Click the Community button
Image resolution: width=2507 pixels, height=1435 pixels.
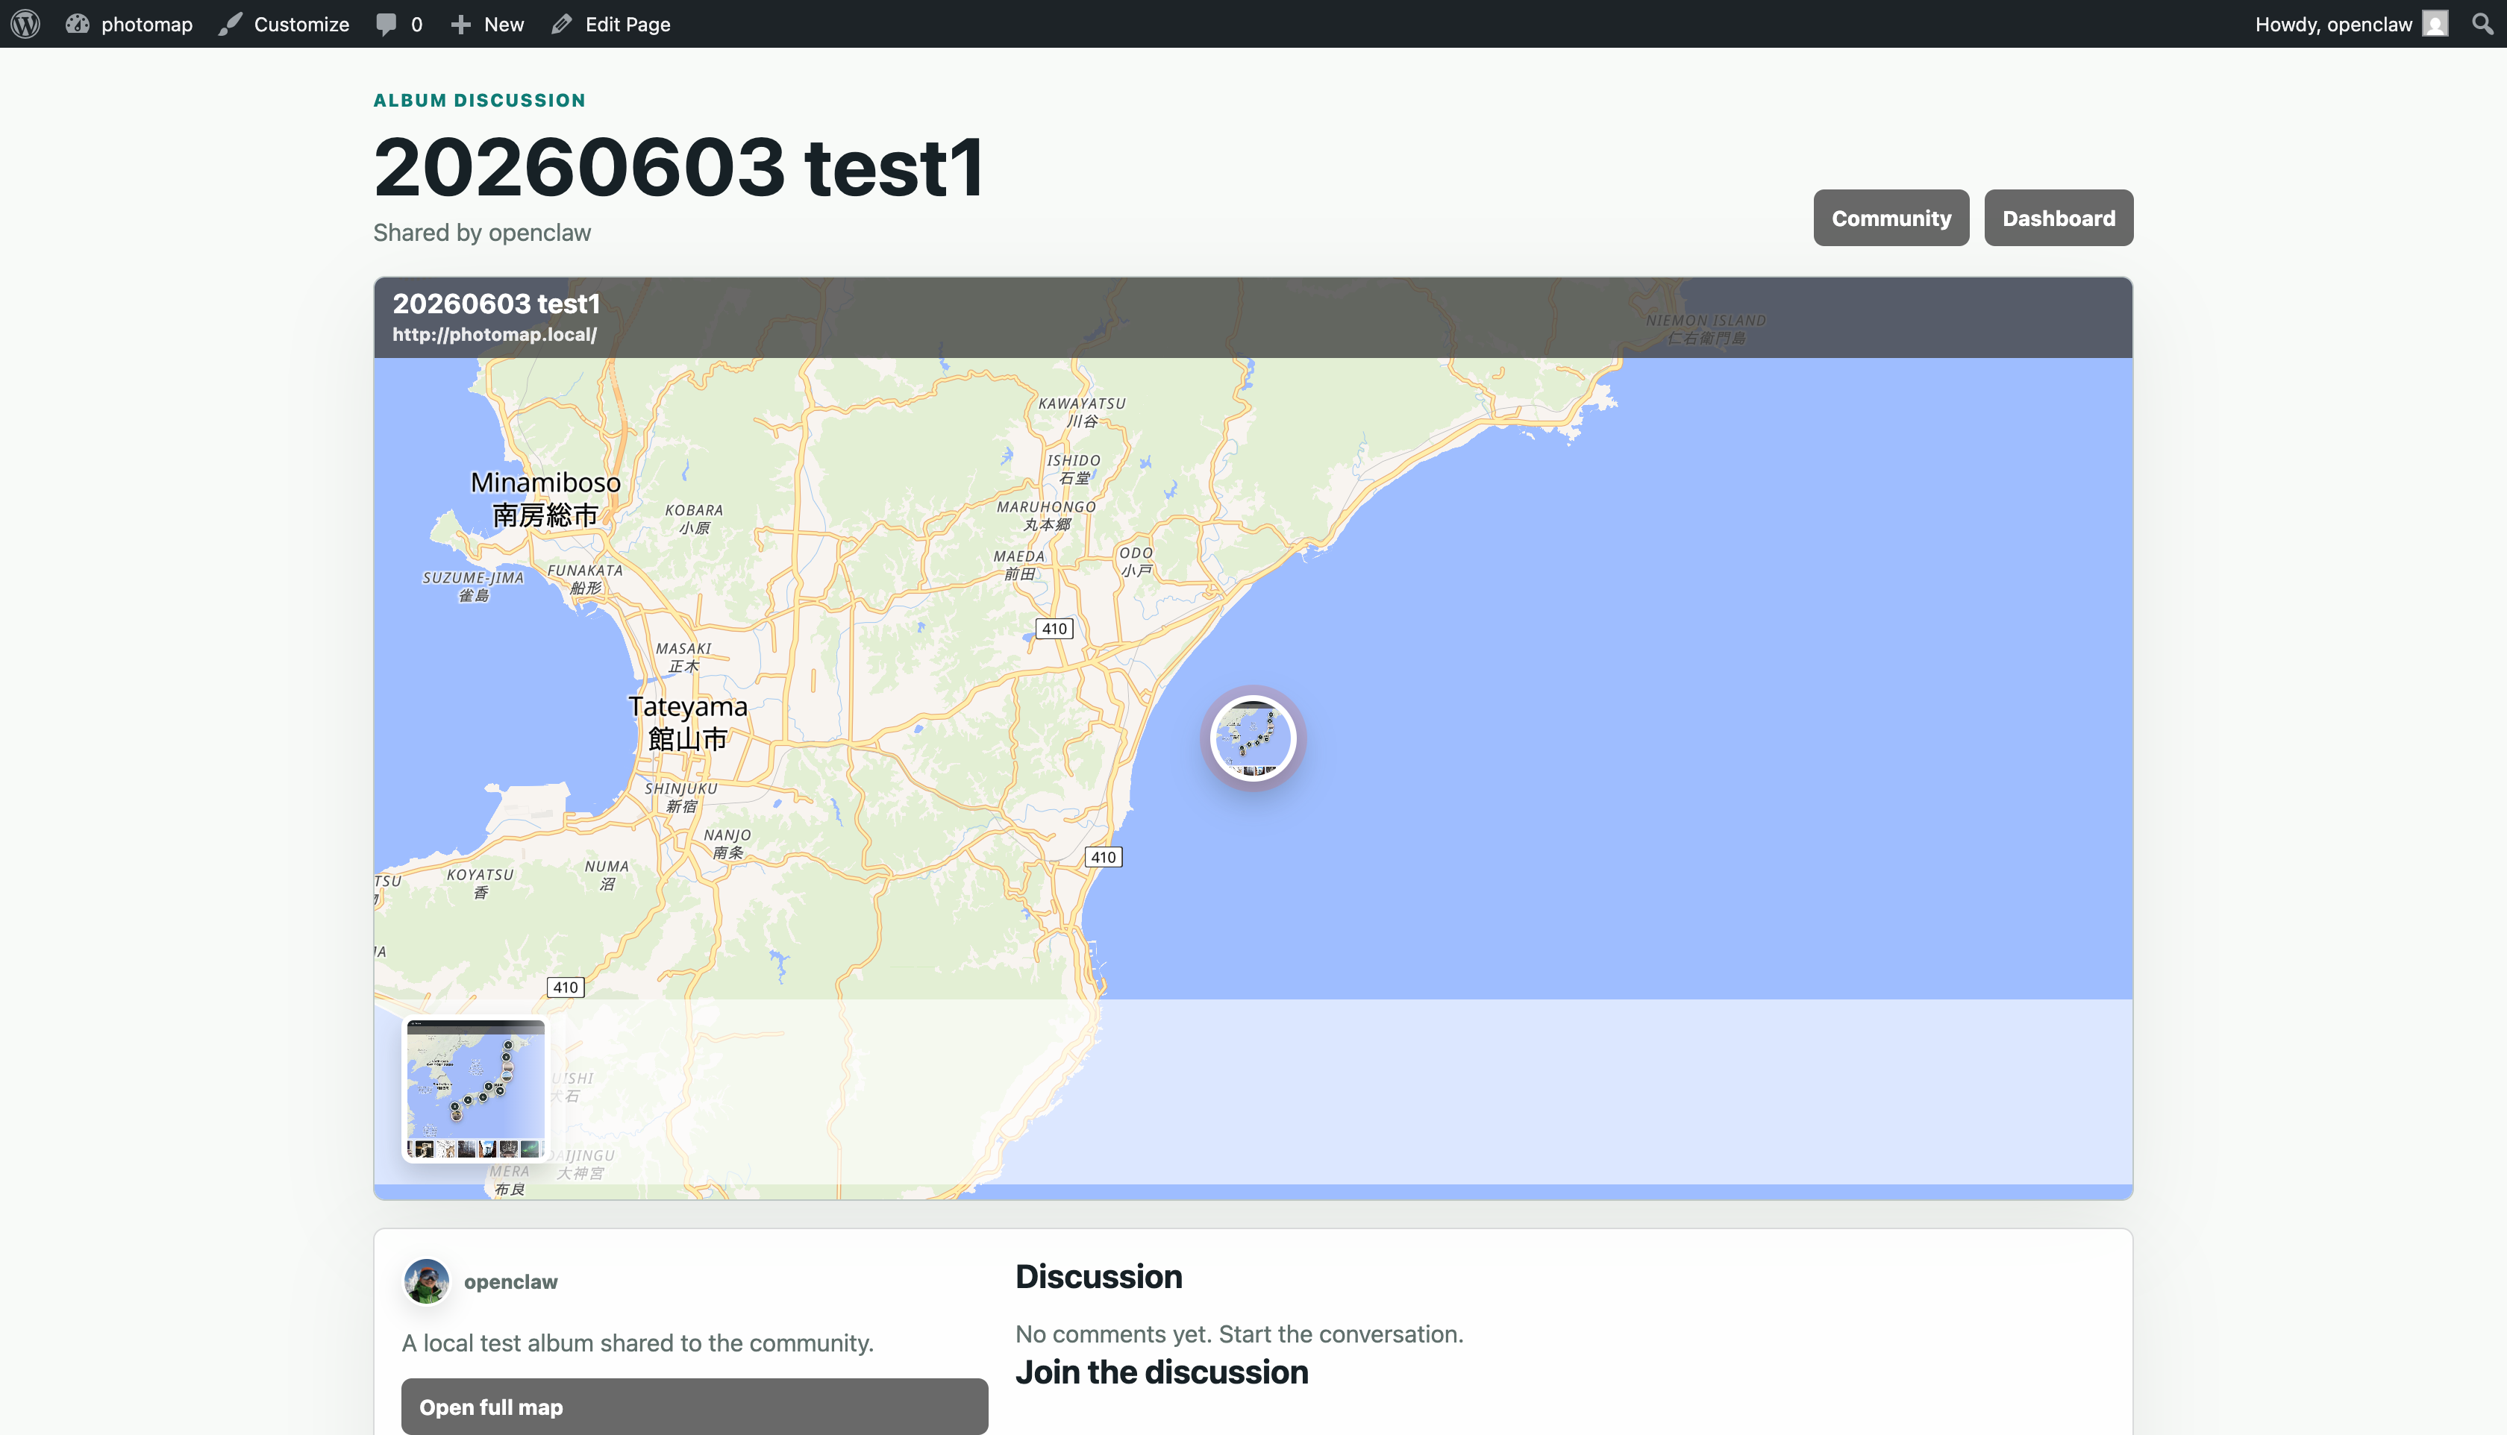pyautogui.click(x=1891, y=218)
